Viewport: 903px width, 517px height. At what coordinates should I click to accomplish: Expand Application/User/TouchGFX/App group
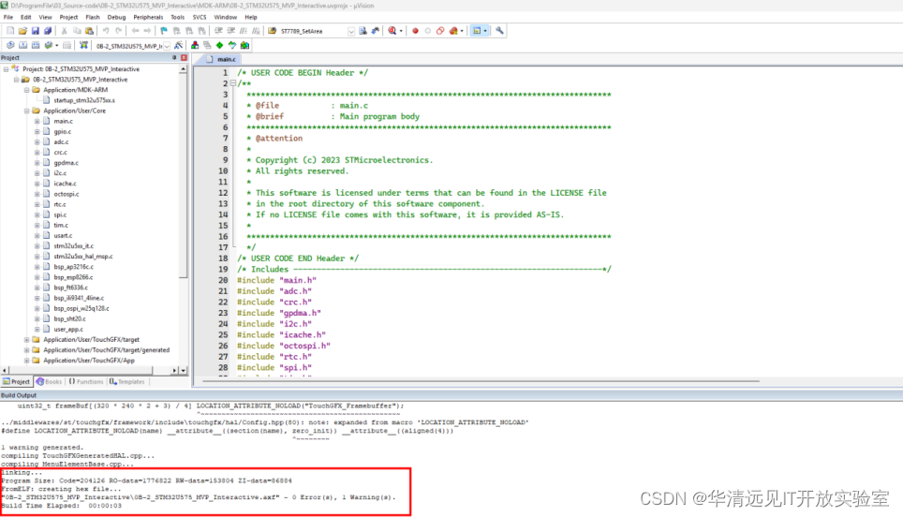[x=26, y=361]
